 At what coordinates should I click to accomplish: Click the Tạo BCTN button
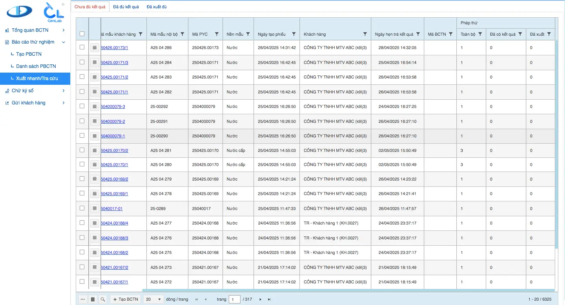(125, 299)
